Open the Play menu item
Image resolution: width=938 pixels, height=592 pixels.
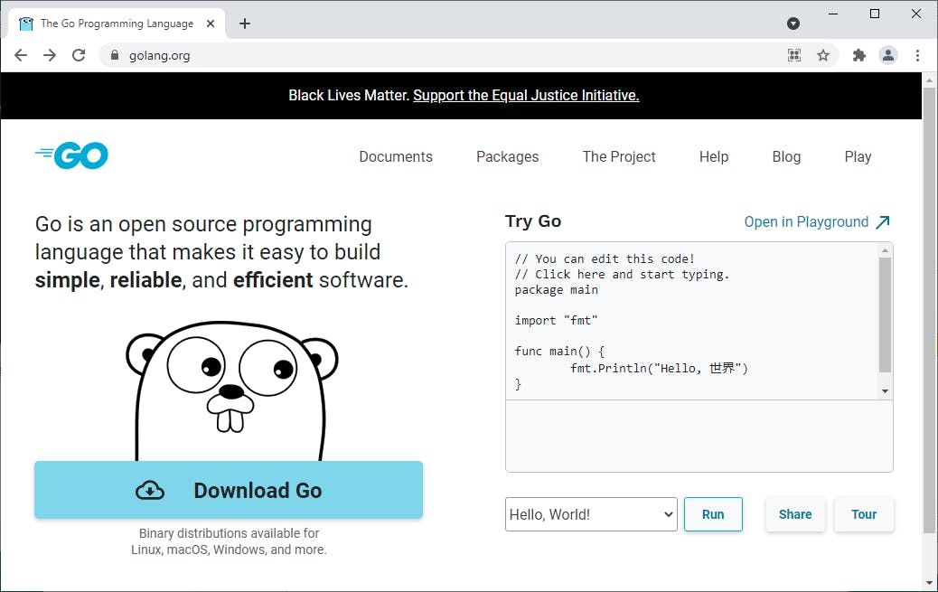(858, 157)
